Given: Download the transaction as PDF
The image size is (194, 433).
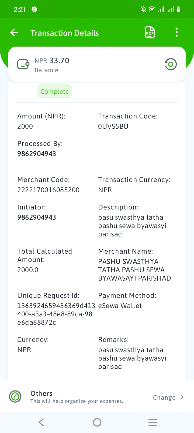Looking at the screenshot, I should tap(150, 32).
